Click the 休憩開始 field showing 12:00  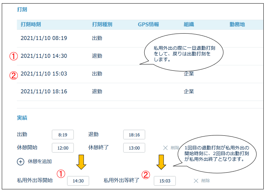click(63, 148)
